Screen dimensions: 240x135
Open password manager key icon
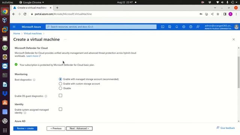[x=201, y=14]
